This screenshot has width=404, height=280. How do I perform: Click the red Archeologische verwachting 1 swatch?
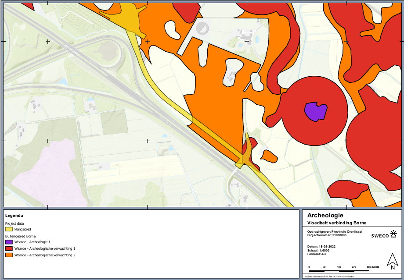(9, 248)
